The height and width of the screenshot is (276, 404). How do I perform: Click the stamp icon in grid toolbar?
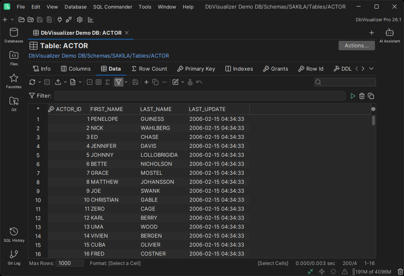pos(190,82)
